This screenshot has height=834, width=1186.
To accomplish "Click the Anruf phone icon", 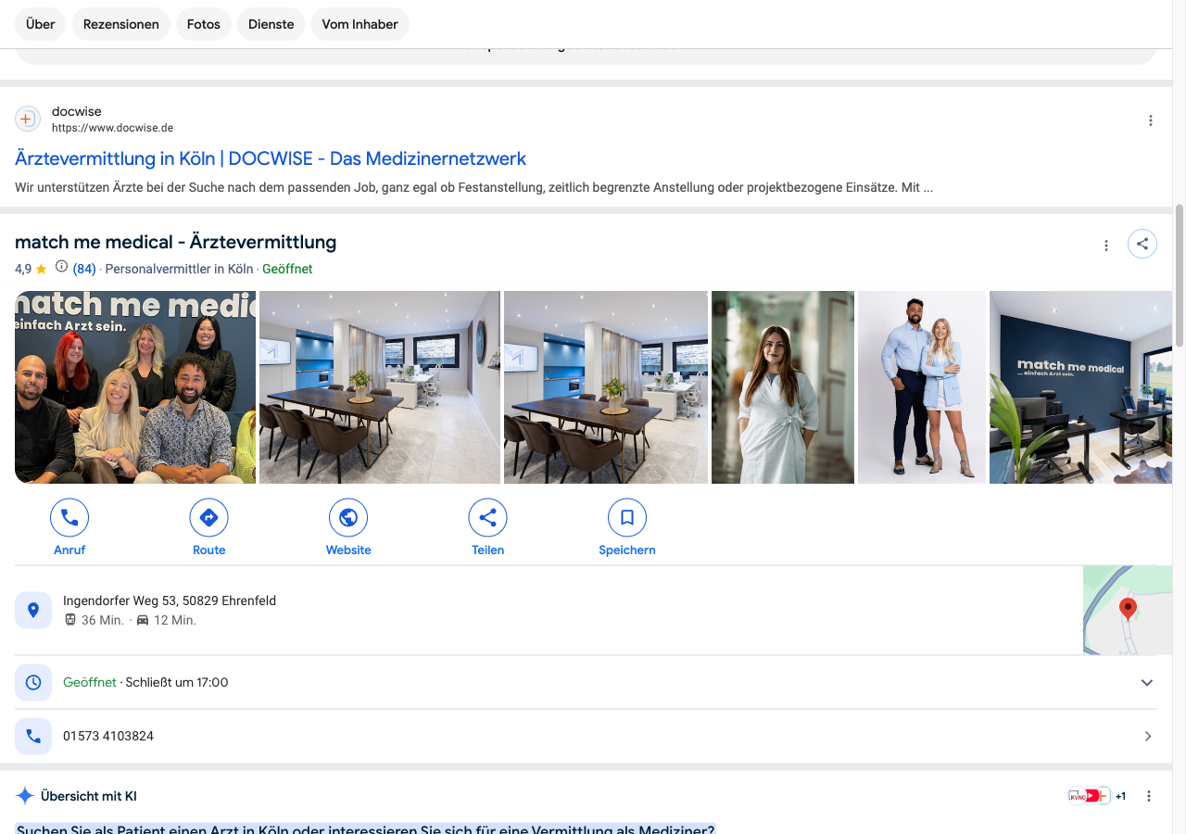I will (69, 517).
